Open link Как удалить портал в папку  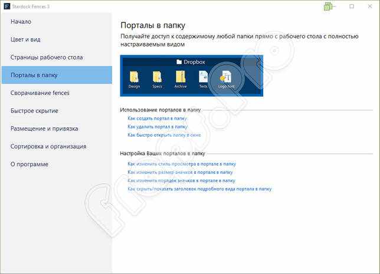point(158,127)
